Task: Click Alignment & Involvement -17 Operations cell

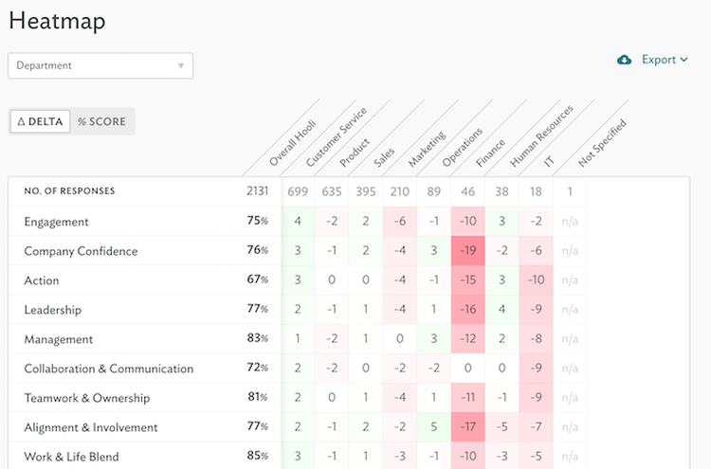Action: 467,427
